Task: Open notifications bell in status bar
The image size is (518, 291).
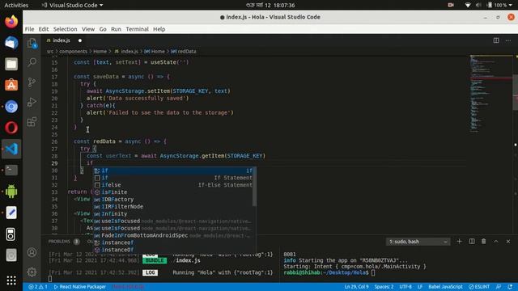Action: (x=510, y=287)
